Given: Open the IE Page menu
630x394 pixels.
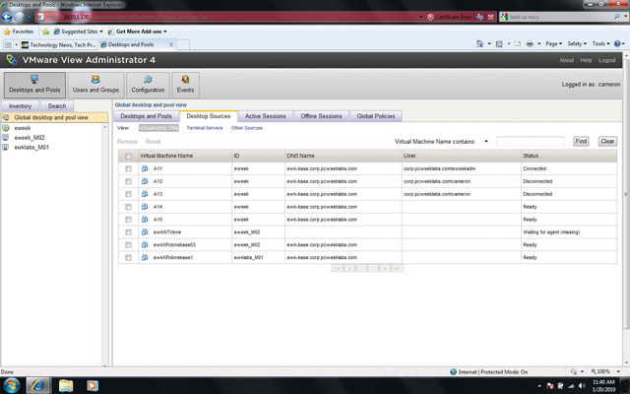Looking at the screenshot, I should [x=553, y=43].
